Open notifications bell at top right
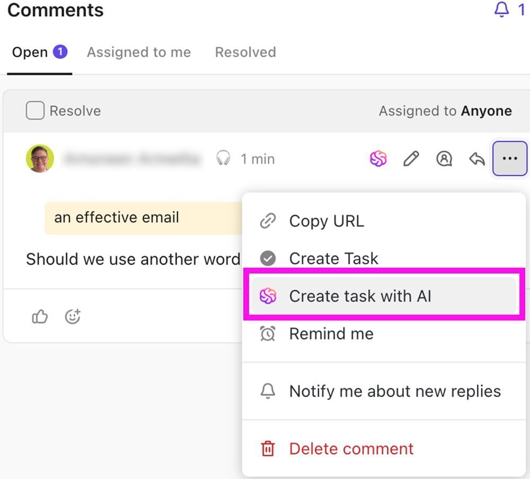 (x=501, y=10)
